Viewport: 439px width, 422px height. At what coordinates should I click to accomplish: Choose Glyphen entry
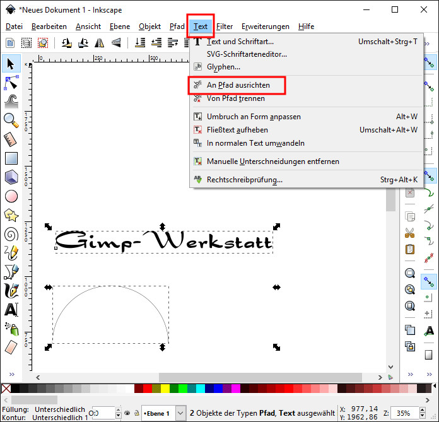click(x=223, y=67)
